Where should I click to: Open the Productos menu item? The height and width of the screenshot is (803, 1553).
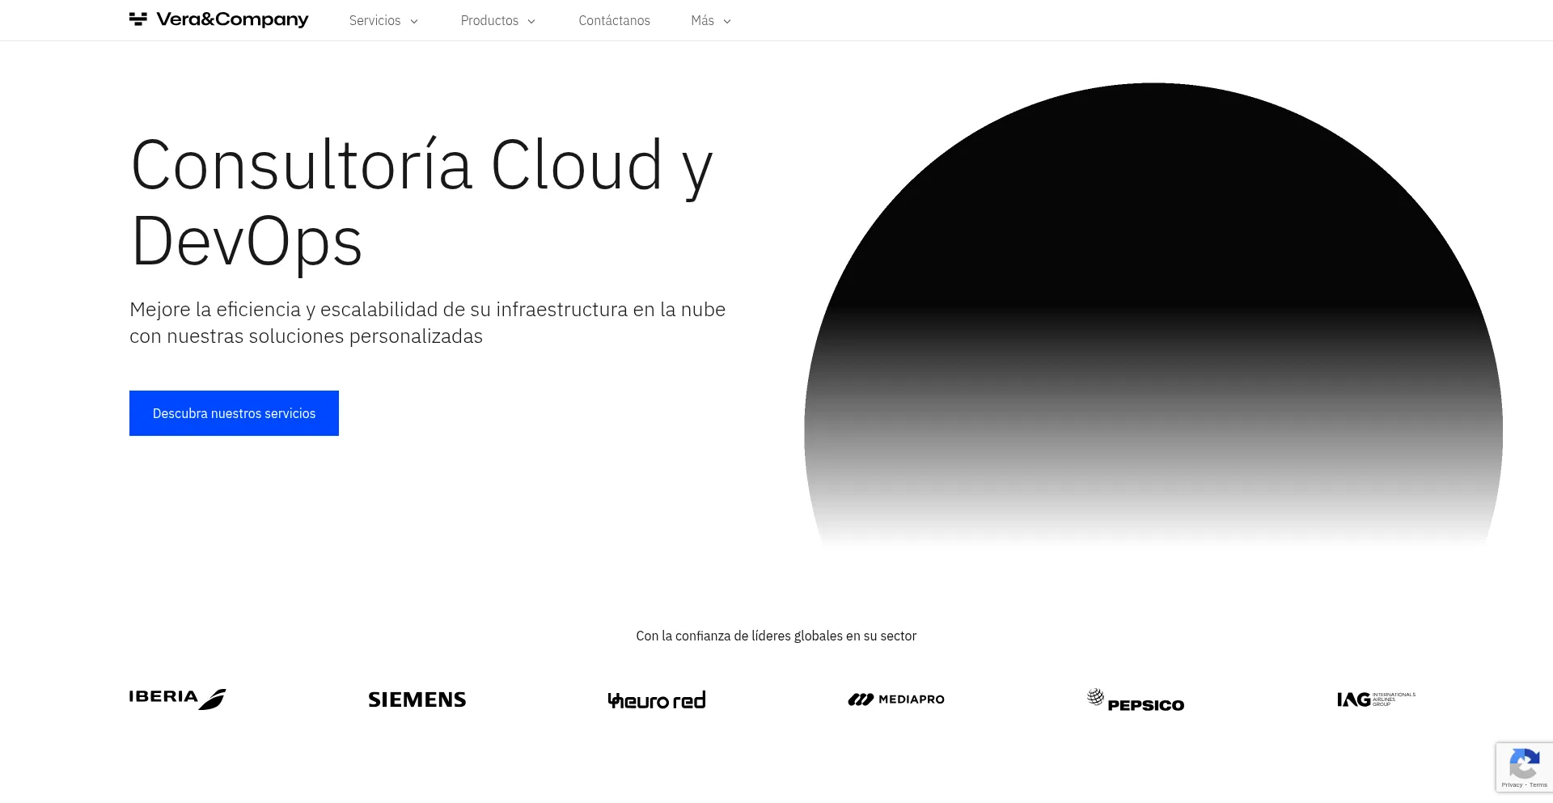[489, 21]
